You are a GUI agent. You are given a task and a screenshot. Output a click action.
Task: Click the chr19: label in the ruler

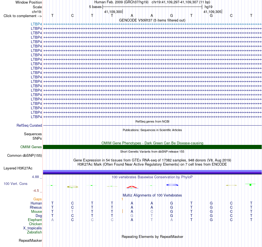coord(37,12)
